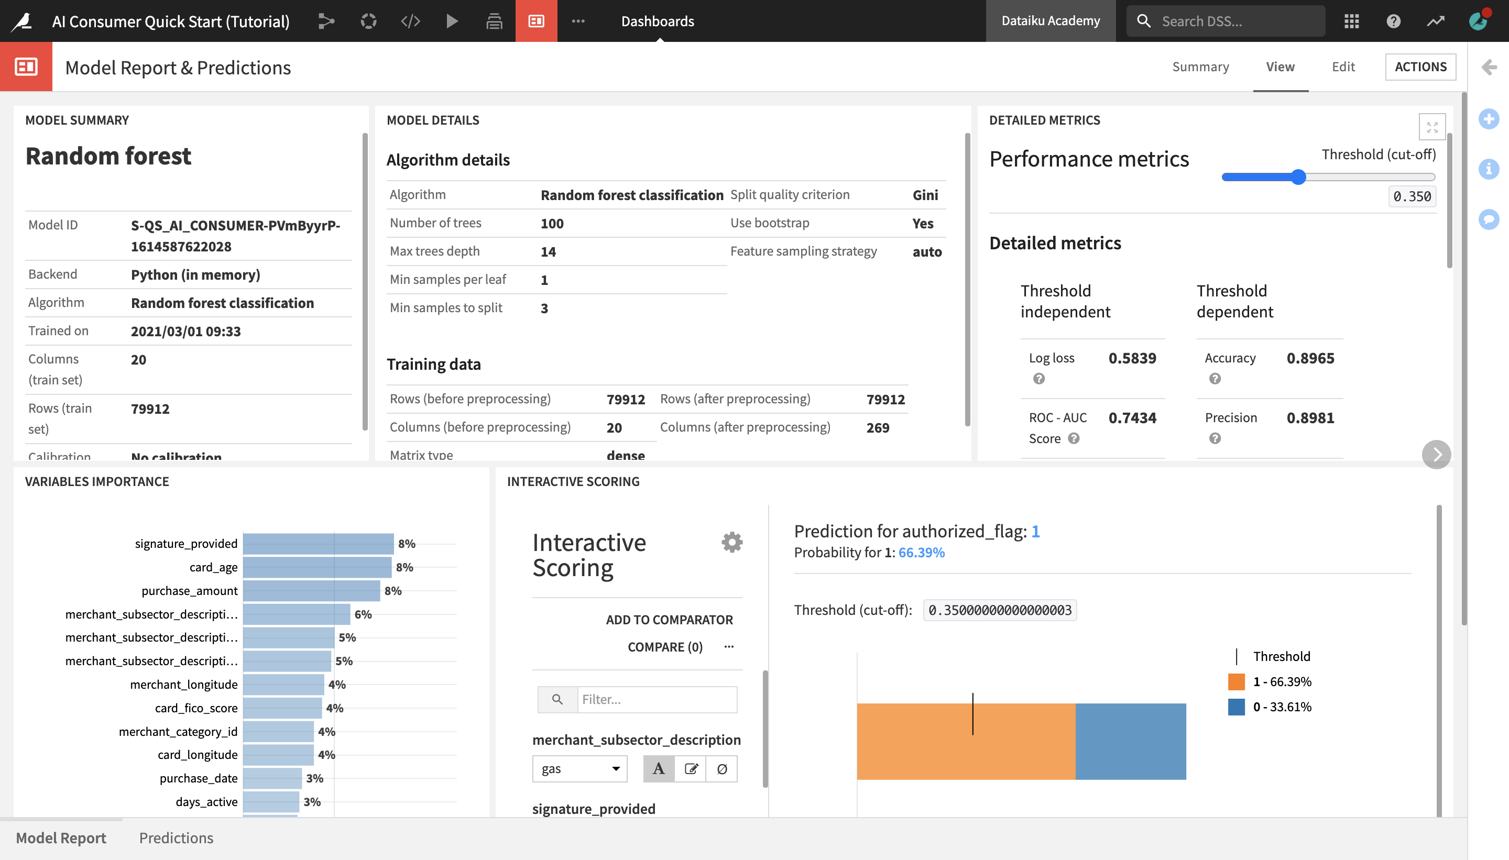Open the applications grid icon
1509x860 pixels.
pos(1351,21)
